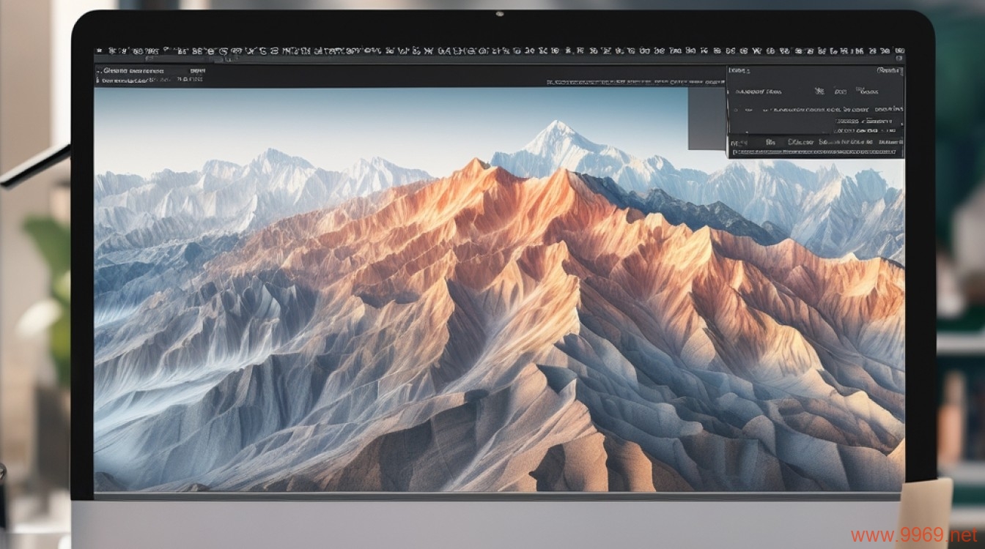Click the gray swatch rectangle beside the right panel
985x549 pixels.
point(707,119)
